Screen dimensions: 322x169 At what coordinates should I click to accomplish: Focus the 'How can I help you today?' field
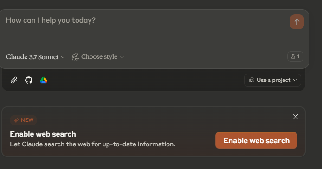(x=144, y=31)
